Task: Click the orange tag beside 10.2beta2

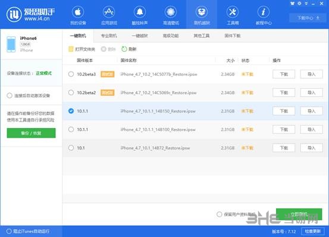Action: click(108, 92)
